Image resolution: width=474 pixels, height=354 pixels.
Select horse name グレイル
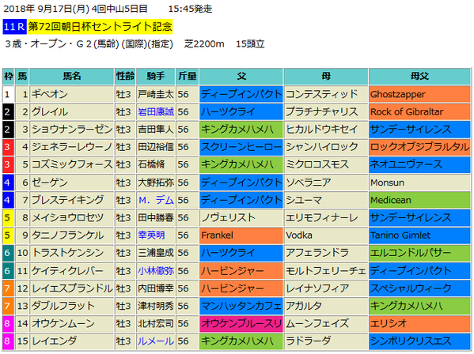pyautogui.click(x=50, y=112)
